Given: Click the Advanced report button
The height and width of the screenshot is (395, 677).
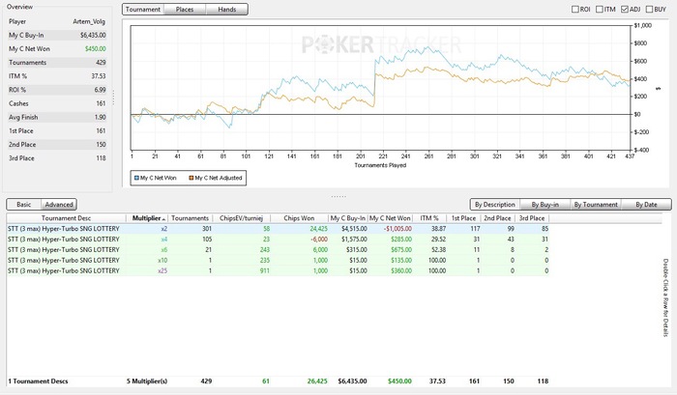Looking at the screenshot, I should 59,205.
